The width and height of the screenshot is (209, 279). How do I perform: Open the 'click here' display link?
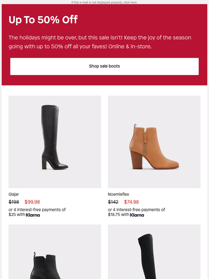click(130, 3)
